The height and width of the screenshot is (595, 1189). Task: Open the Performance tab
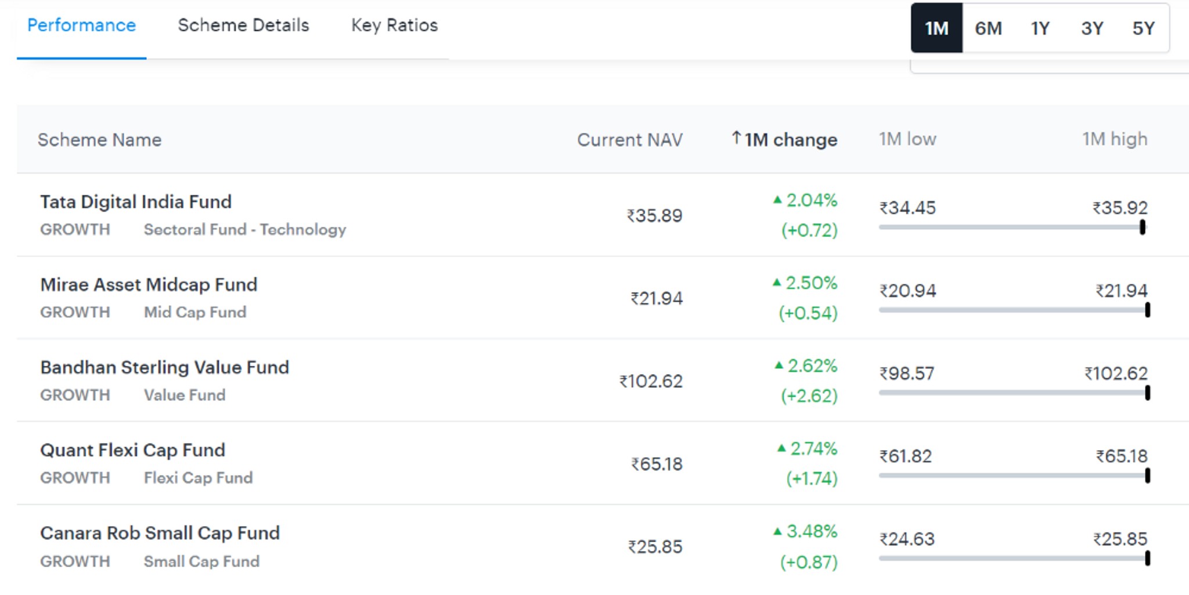(x=81, y=26)
